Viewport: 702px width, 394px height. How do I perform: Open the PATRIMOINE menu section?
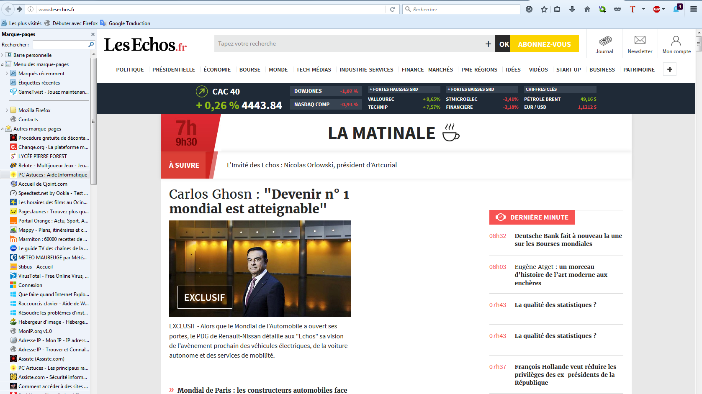pyautogui.click(x=639, y=70)
